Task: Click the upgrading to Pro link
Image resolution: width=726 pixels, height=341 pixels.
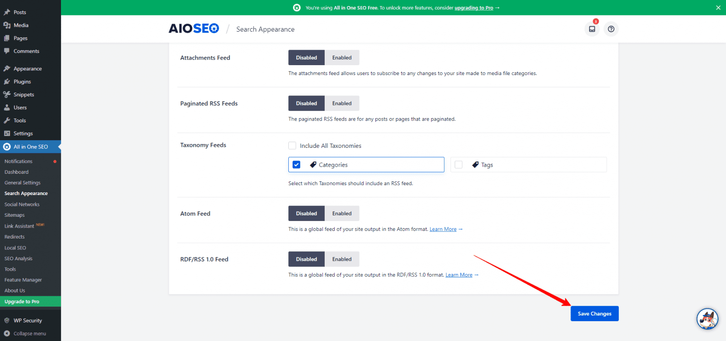Action: point(474,8)
